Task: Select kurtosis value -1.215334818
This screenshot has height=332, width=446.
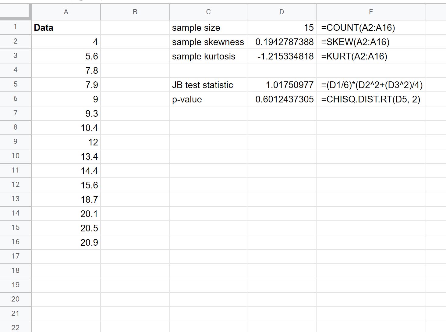Action: (x=281, y=56)
